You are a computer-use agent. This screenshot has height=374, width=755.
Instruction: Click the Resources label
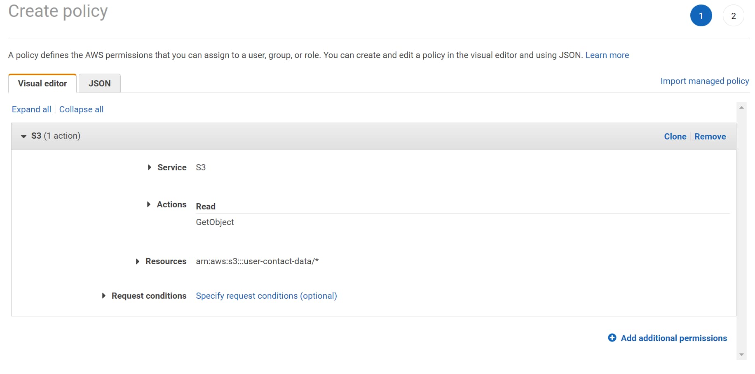(166, 261)
